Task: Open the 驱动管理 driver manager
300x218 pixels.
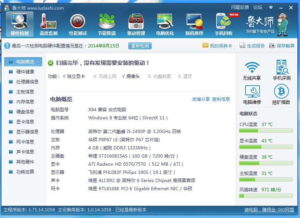Action: coord(136,24)
